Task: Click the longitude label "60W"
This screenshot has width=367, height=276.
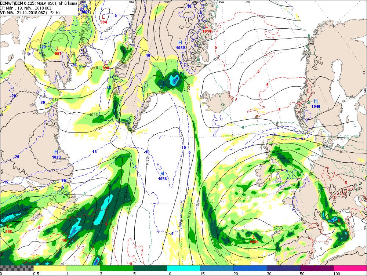Action: click(131, 1)
